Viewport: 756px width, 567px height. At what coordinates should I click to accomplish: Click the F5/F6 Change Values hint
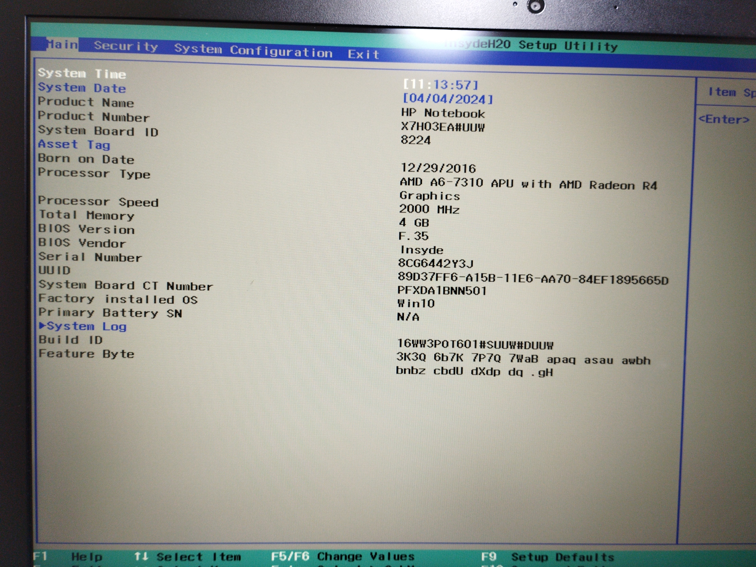(x=343, y=556)
